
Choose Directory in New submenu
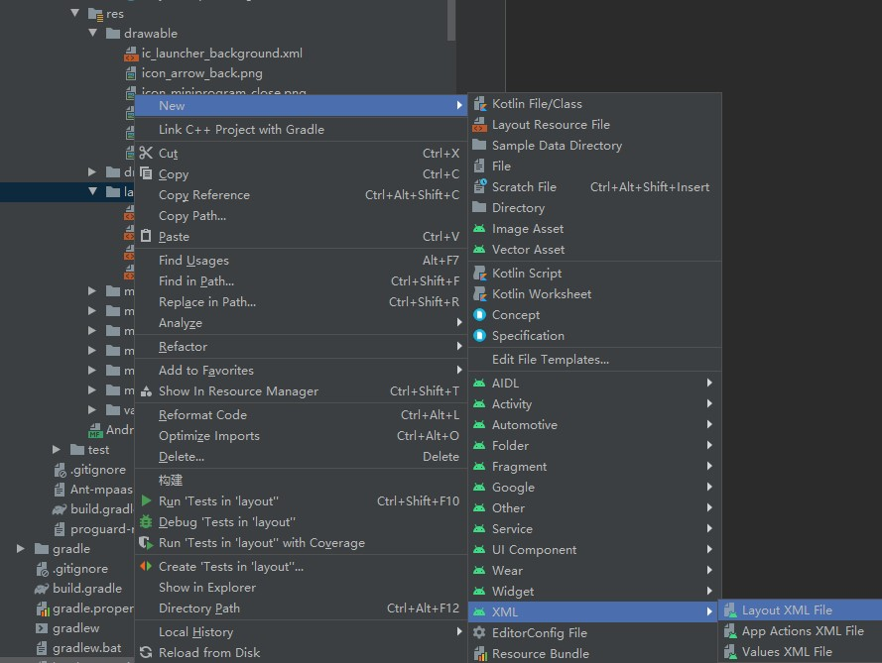594,208
